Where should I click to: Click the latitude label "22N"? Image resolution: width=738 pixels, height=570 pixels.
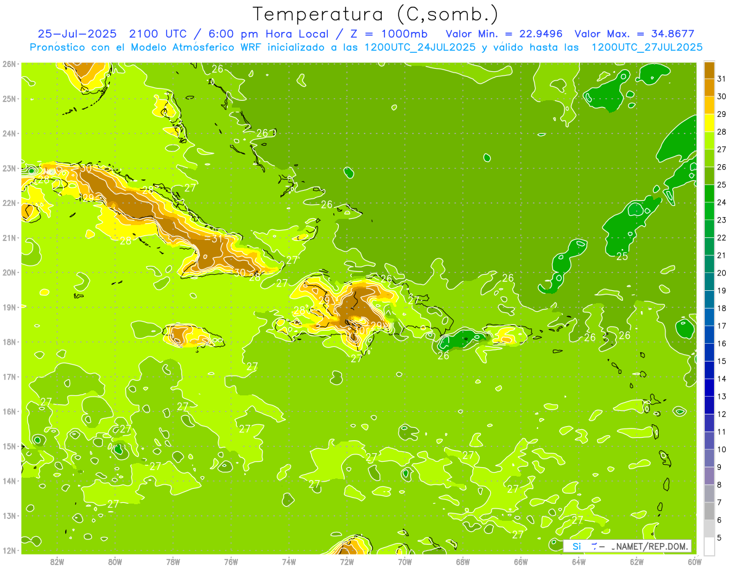click(x=9, y=203)
